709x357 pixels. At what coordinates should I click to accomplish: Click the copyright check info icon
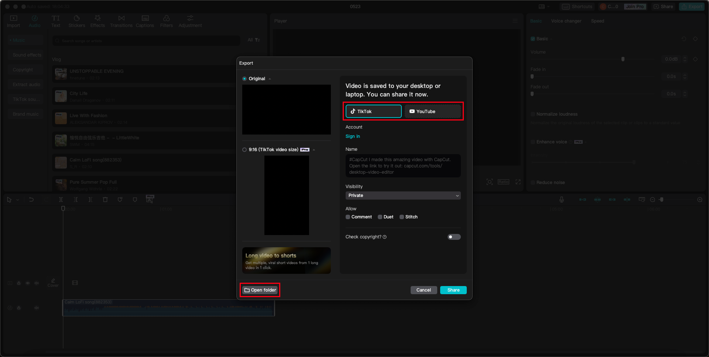pos(385,237)
